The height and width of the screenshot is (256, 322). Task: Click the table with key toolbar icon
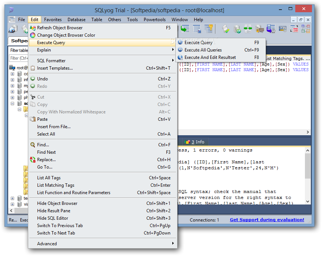point(208,29)
